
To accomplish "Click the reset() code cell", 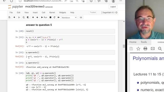I will tap(70, 31).
